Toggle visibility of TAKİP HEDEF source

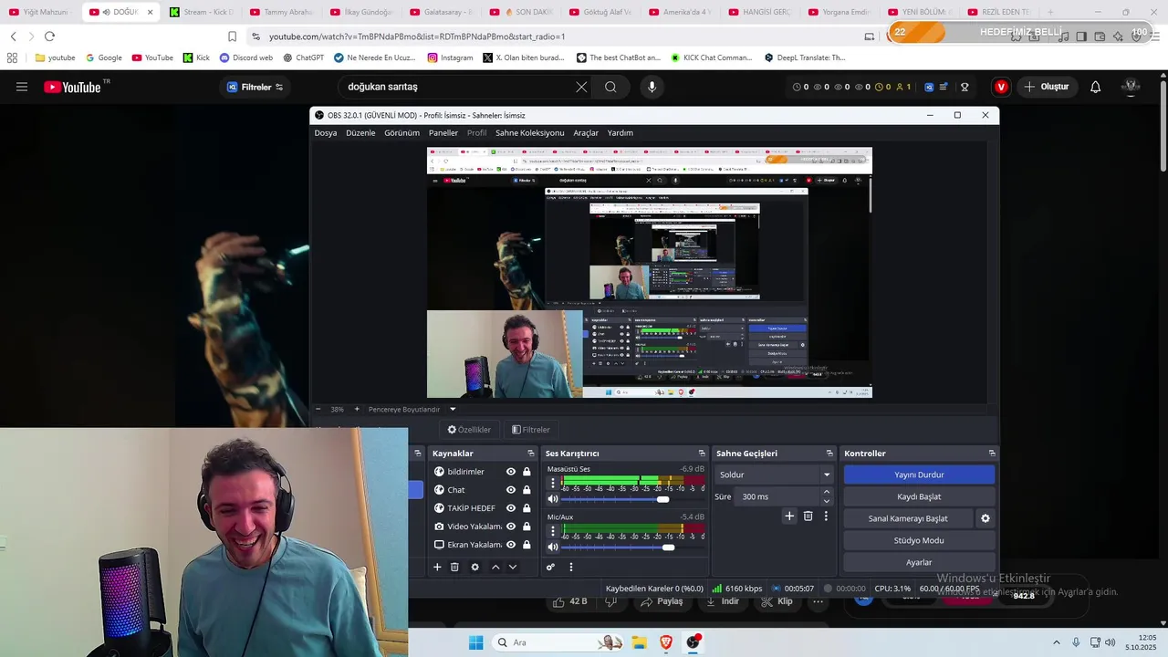[511, 508]
